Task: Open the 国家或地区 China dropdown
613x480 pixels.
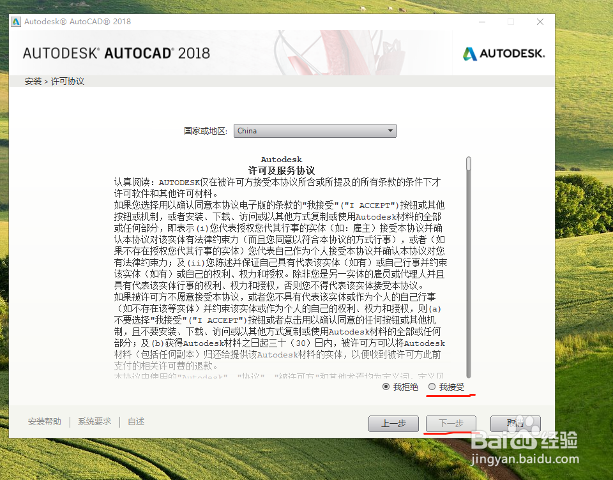Action: tap(315, 131)
